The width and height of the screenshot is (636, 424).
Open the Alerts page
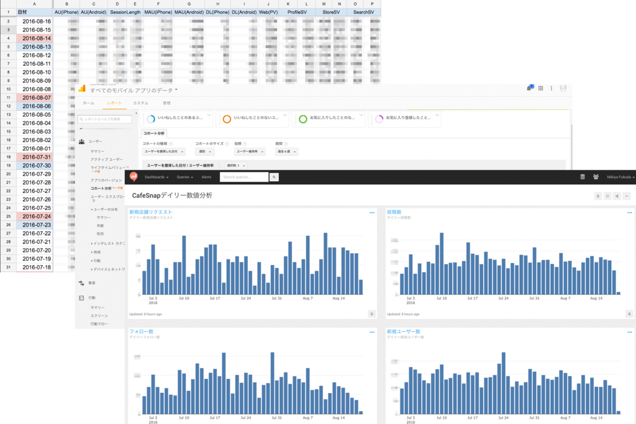(206, 177)
